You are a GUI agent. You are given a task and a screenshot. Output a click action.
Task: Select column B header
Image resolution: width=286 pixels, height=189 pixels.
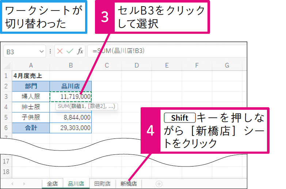(70, 65)
